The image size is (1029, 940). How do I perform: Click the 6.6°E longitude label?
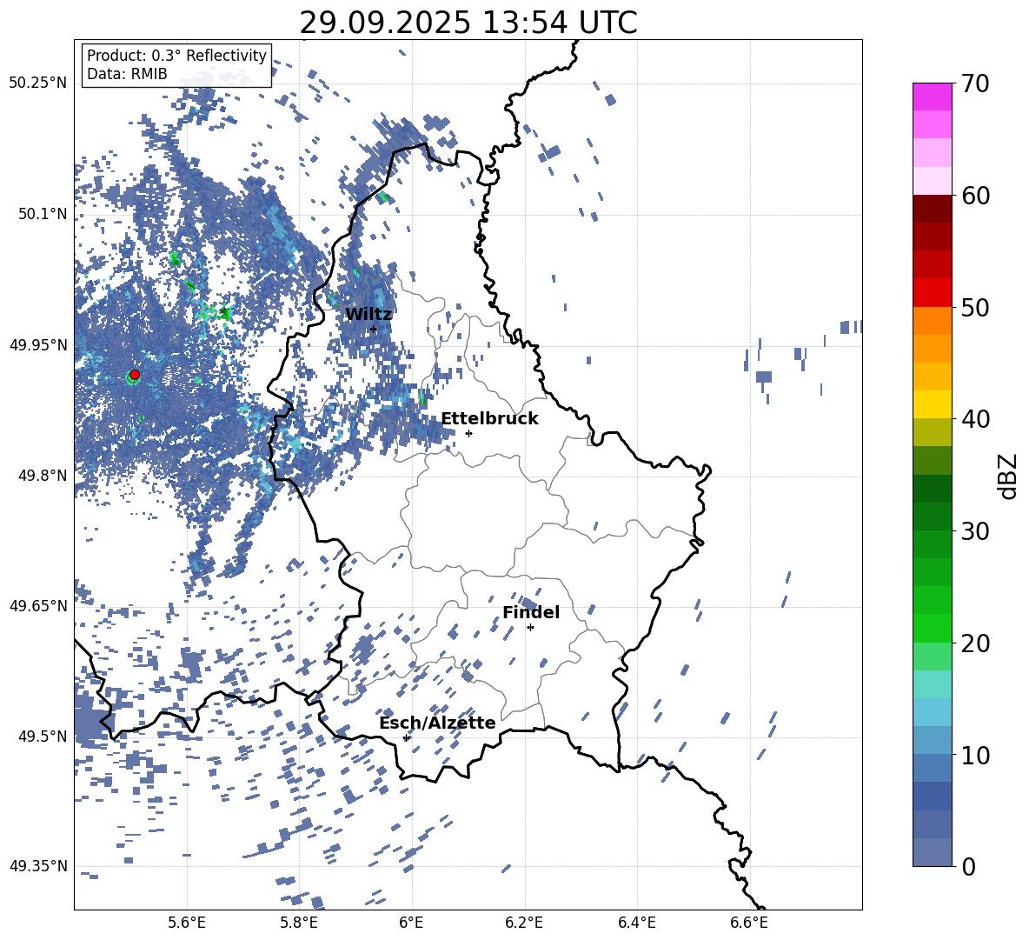749,923
